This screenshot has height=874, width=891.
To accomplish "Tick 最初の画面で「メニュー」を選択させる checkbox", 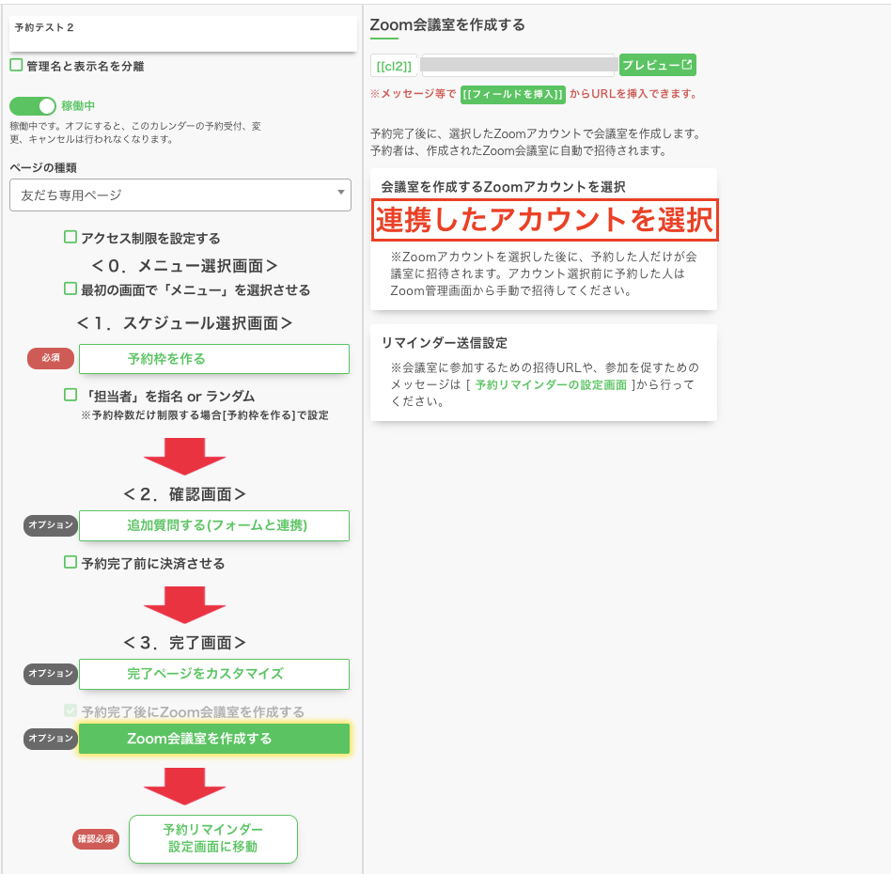I will point(70,289).
